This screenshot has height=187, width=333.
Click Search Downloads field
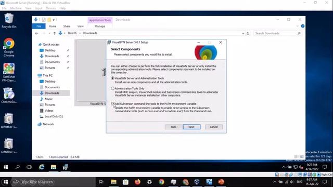(277, 33)
